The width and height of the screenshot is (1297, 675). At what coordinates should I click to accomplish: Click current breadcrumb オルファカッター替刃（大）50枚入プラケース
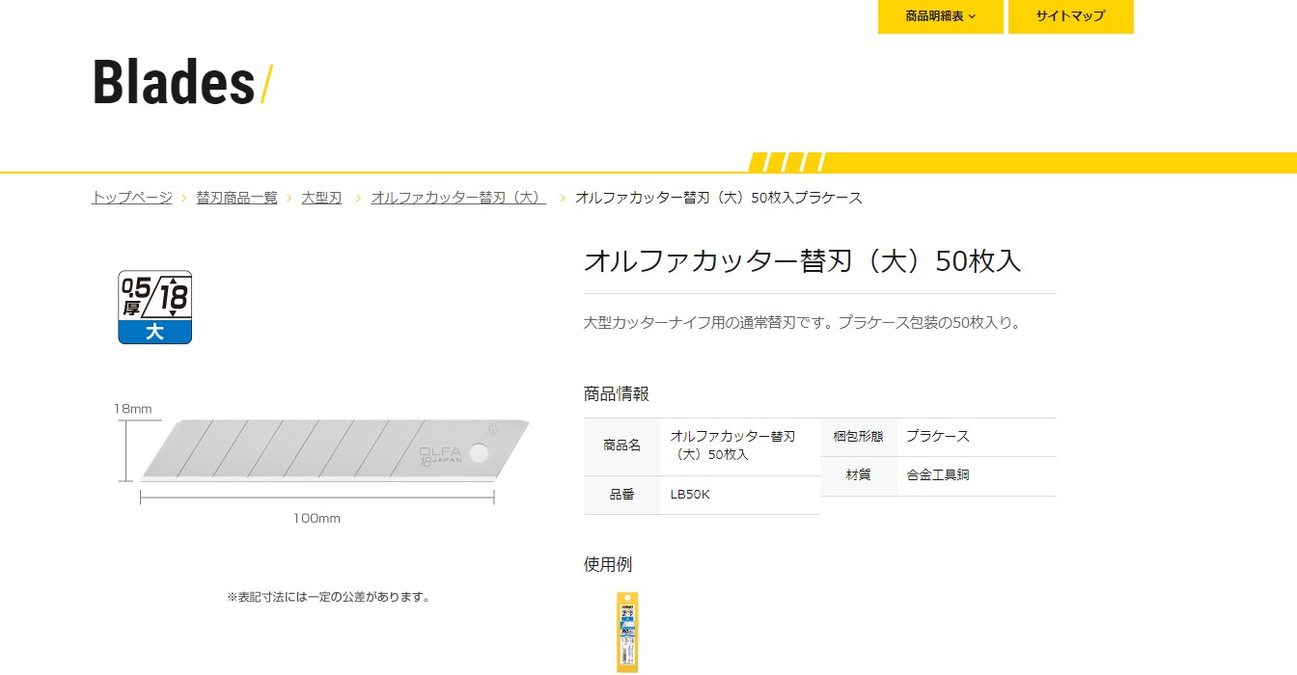pos(719,198)
